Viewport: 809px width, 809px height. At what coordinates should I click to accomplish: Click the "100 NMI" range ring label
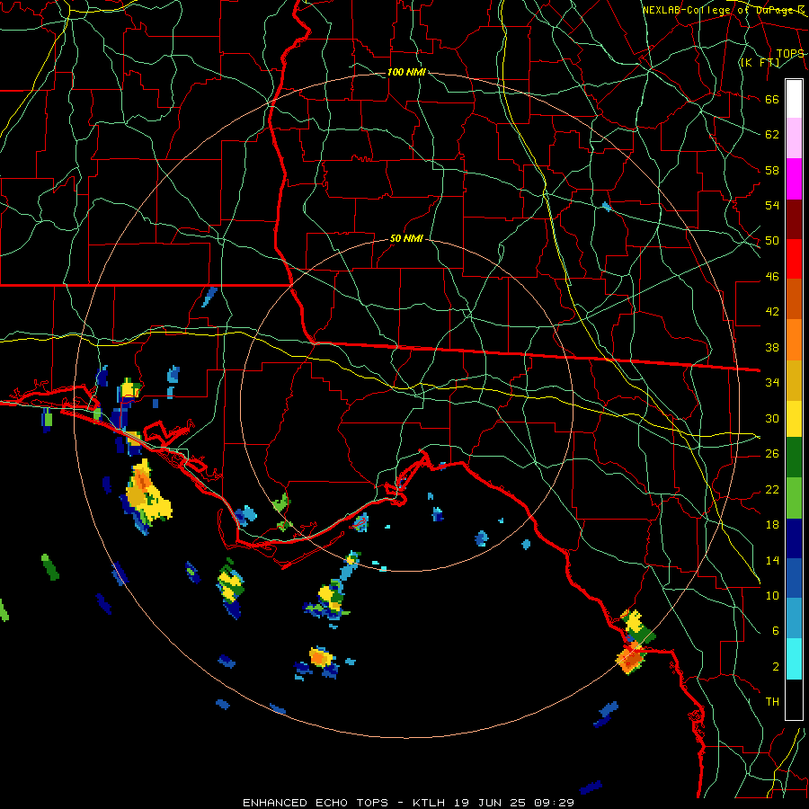[406, 72]
